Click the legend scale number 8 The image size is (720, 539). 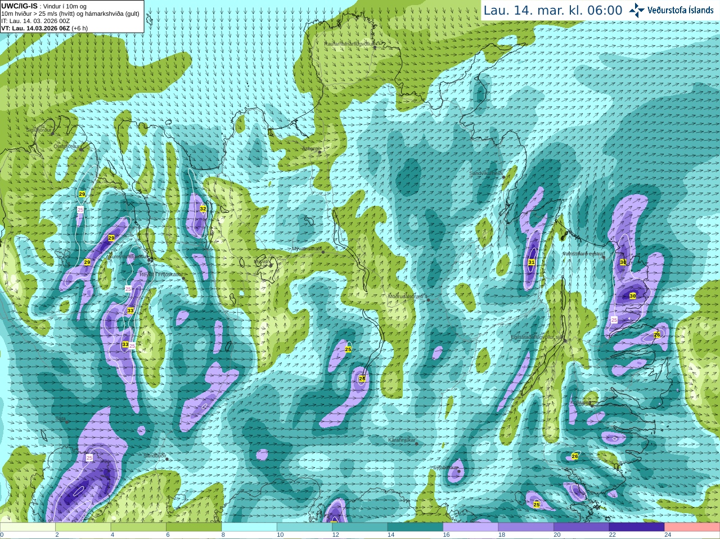point(223,535)
